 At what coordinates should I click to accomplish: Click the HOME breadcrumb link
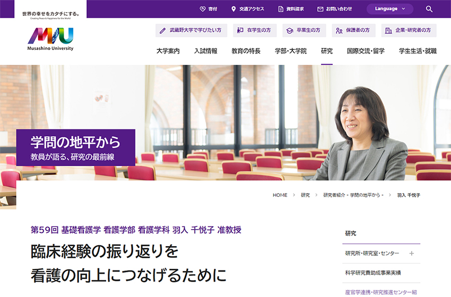click(x=280, y=195)
